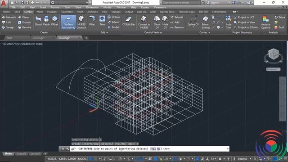
Task: Click the Blend surface tool
Action: (x=38, y=21)
